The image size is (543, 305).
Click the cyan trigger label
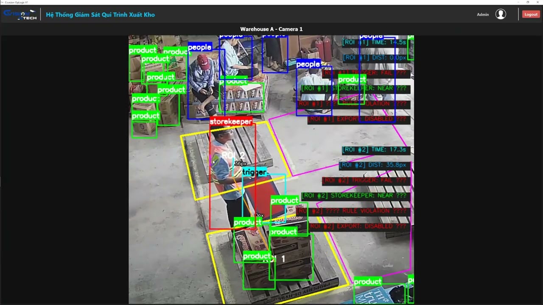[255, 172]
